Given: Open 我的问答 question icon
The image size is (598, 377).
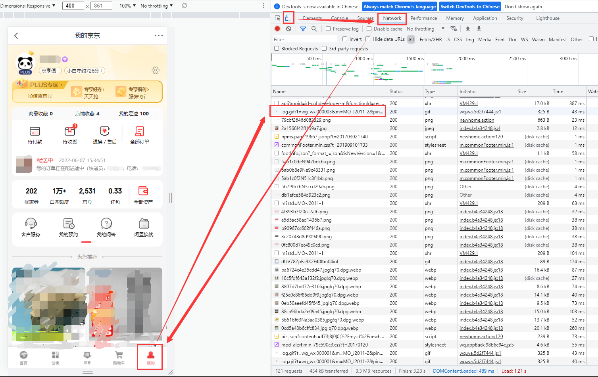Looking at the screenshot, I should click(106, 223).
